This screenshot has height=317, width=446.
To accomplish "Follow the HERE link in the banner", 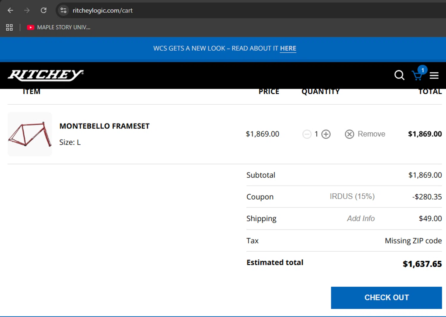I will pyautogui.click(x=288, y=48).
